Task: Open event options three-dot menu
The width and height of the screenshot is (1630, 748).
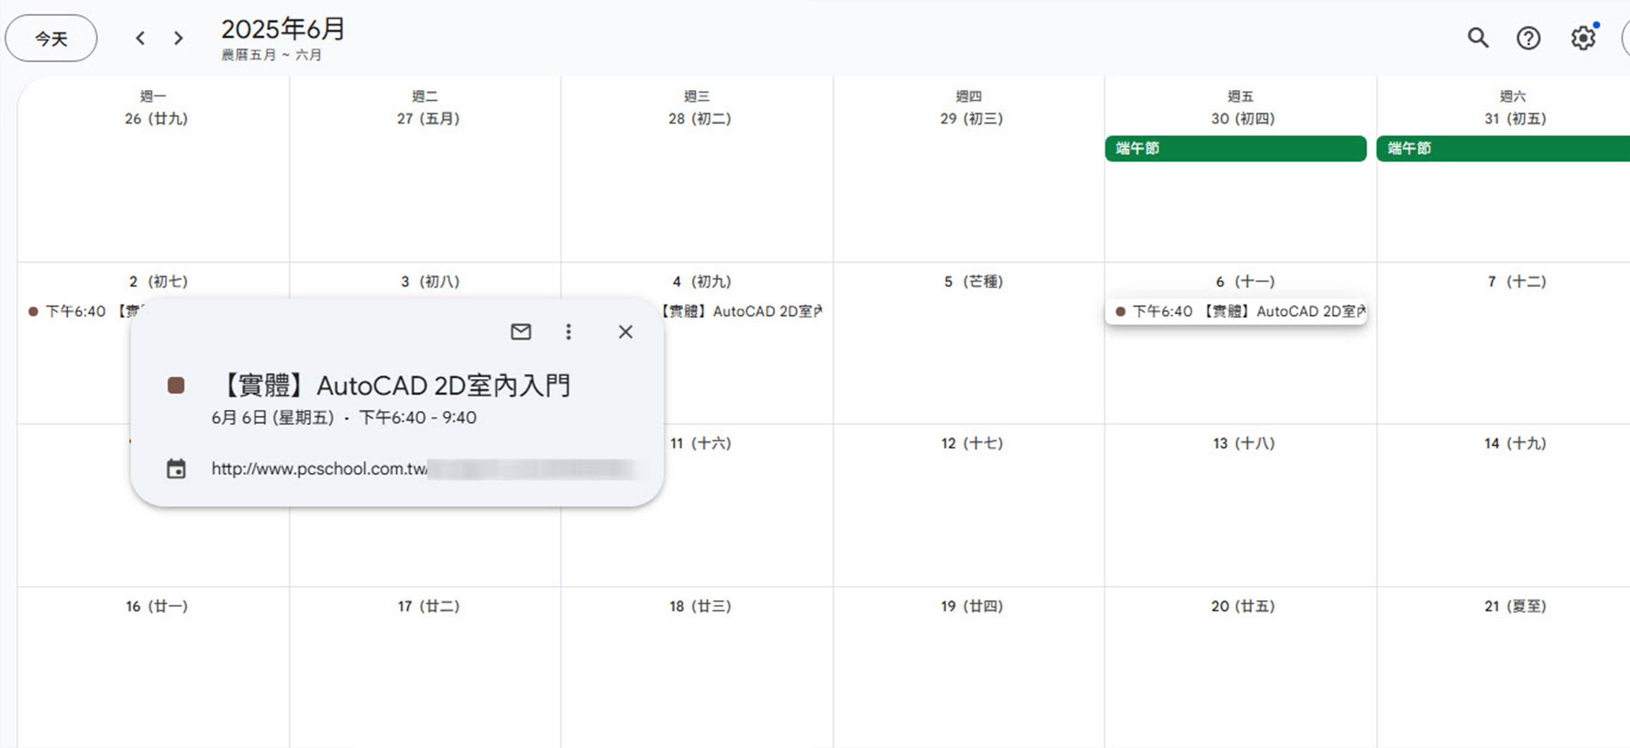Action: coord(568,331)
